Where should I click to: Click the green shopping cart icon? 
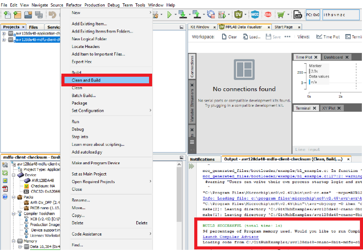click(x=281, y=15)
